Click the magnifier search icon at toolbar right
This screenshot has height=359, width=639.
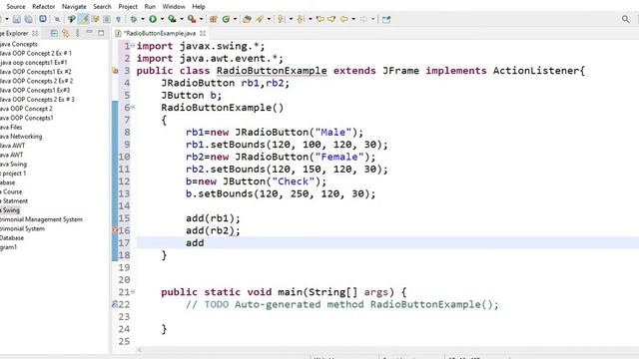point(626,19)
